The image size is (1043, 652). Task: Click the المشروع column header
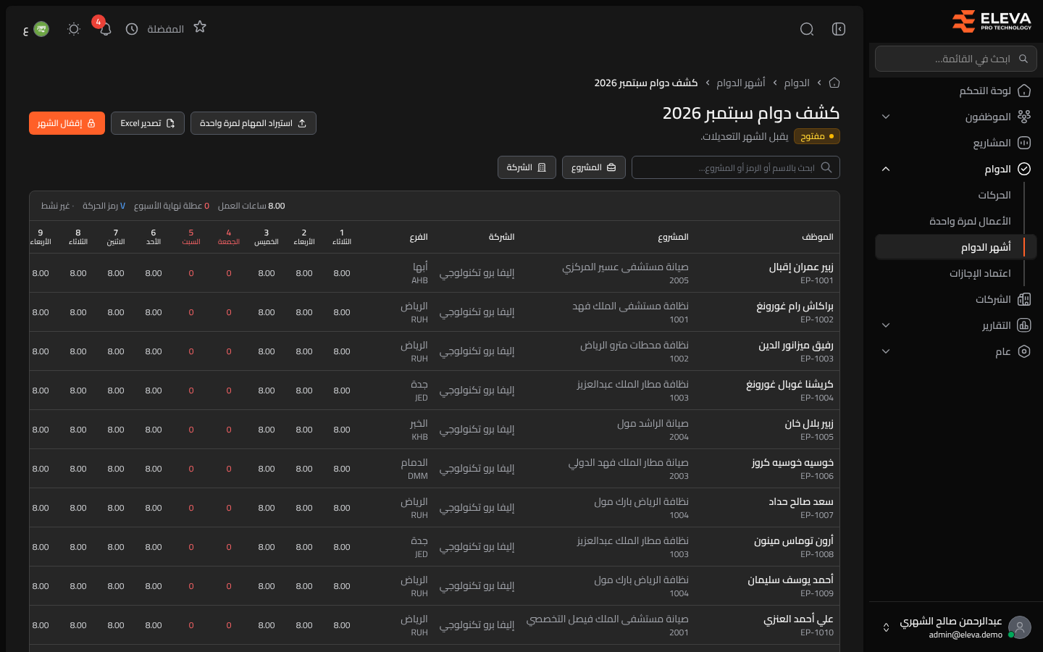pyautogui.click(x=673, y=237)
